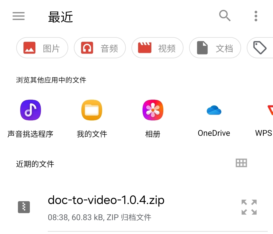
Task: Filter by 视频 video chip
Action: pyautogui.click(x=157, y=48)
